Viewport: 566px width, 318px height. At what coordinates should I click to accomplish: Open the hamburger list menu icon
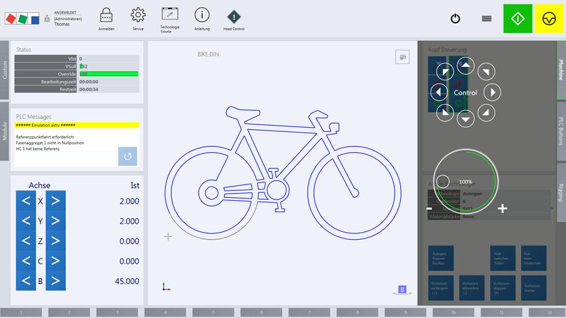click(486, 19)
